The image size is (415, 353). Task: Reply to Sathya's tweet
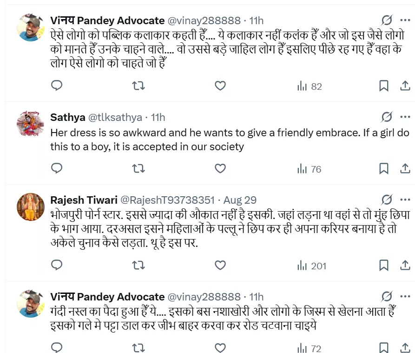coord(57,168)
